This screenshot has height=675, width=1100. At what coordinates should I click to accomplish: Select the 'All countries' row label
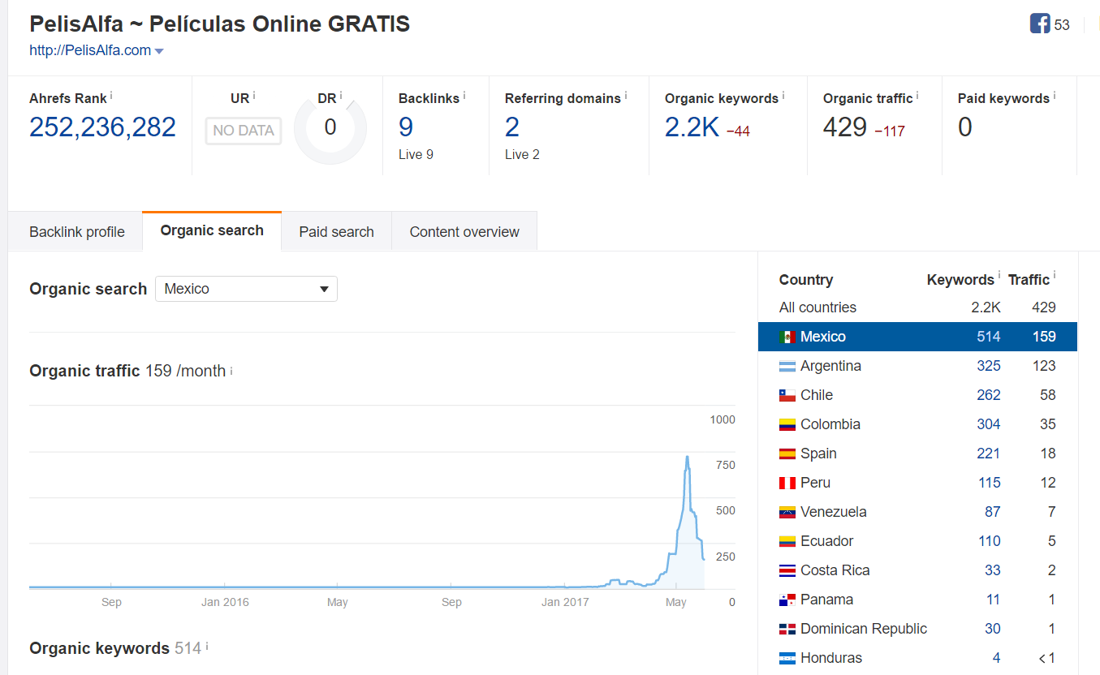817,307
